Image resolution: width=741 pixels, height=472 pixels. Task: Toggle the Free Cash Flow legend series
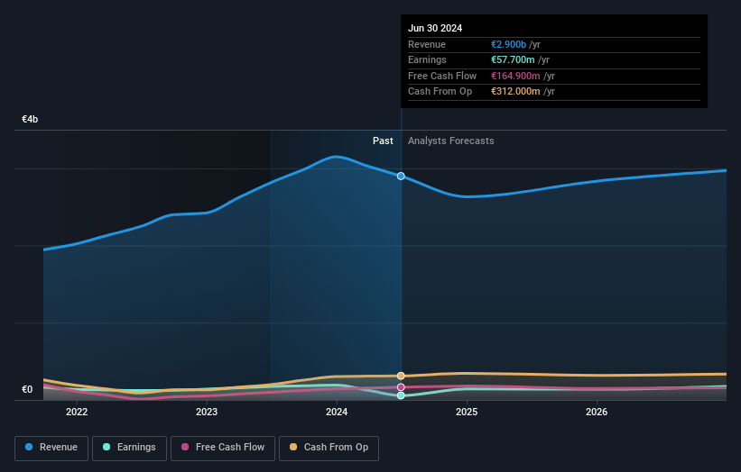[x=223, y=448]
